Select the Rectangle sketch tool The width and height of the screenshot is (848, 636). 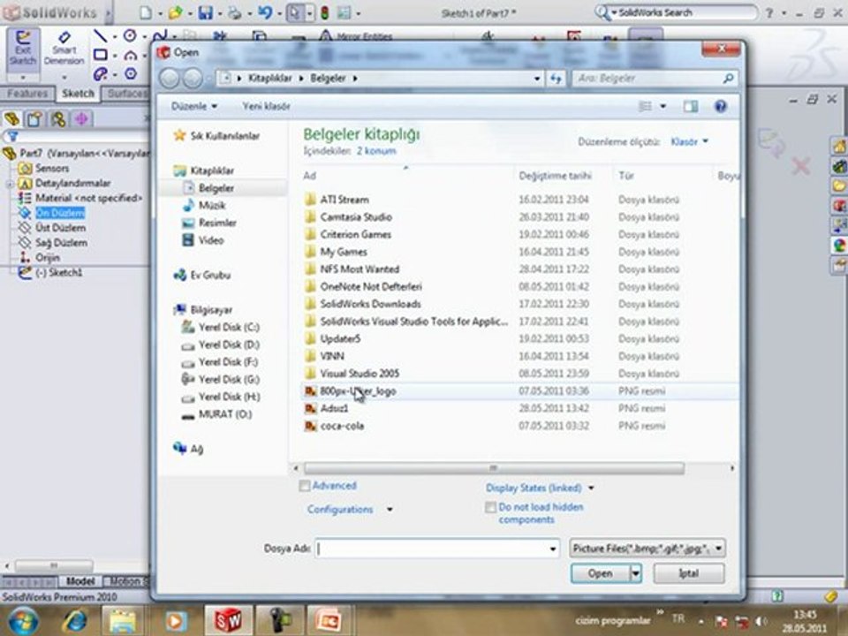(x=100, y=55)
